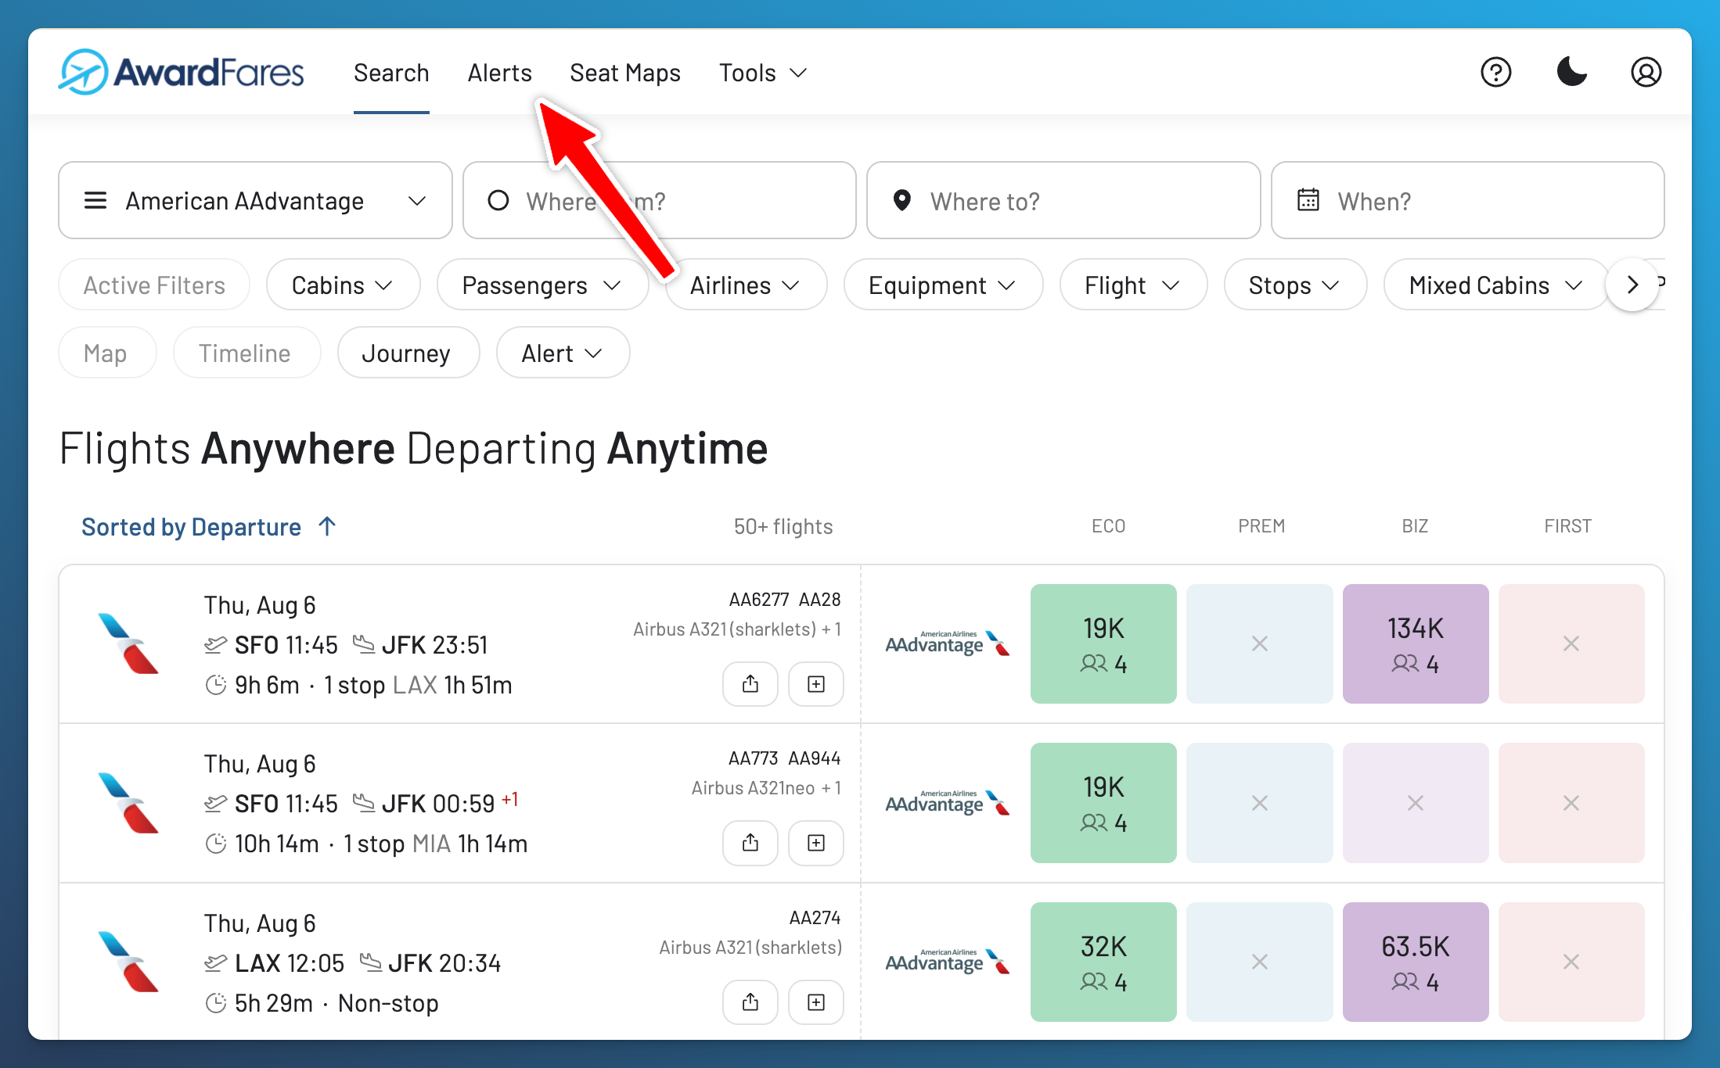Click AAdvantage program logo on AA773 row

[948, 803]
